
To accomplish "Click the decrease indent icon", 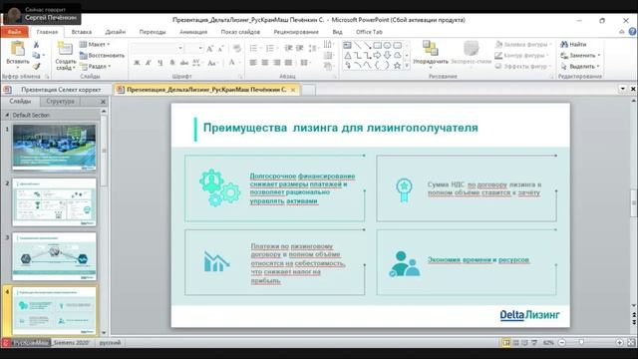I will click(288, 49).
